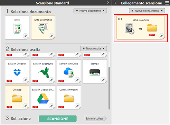Edit the Tutto automatico settings pencil
The image size is (170, 125).
click(51, 36)
